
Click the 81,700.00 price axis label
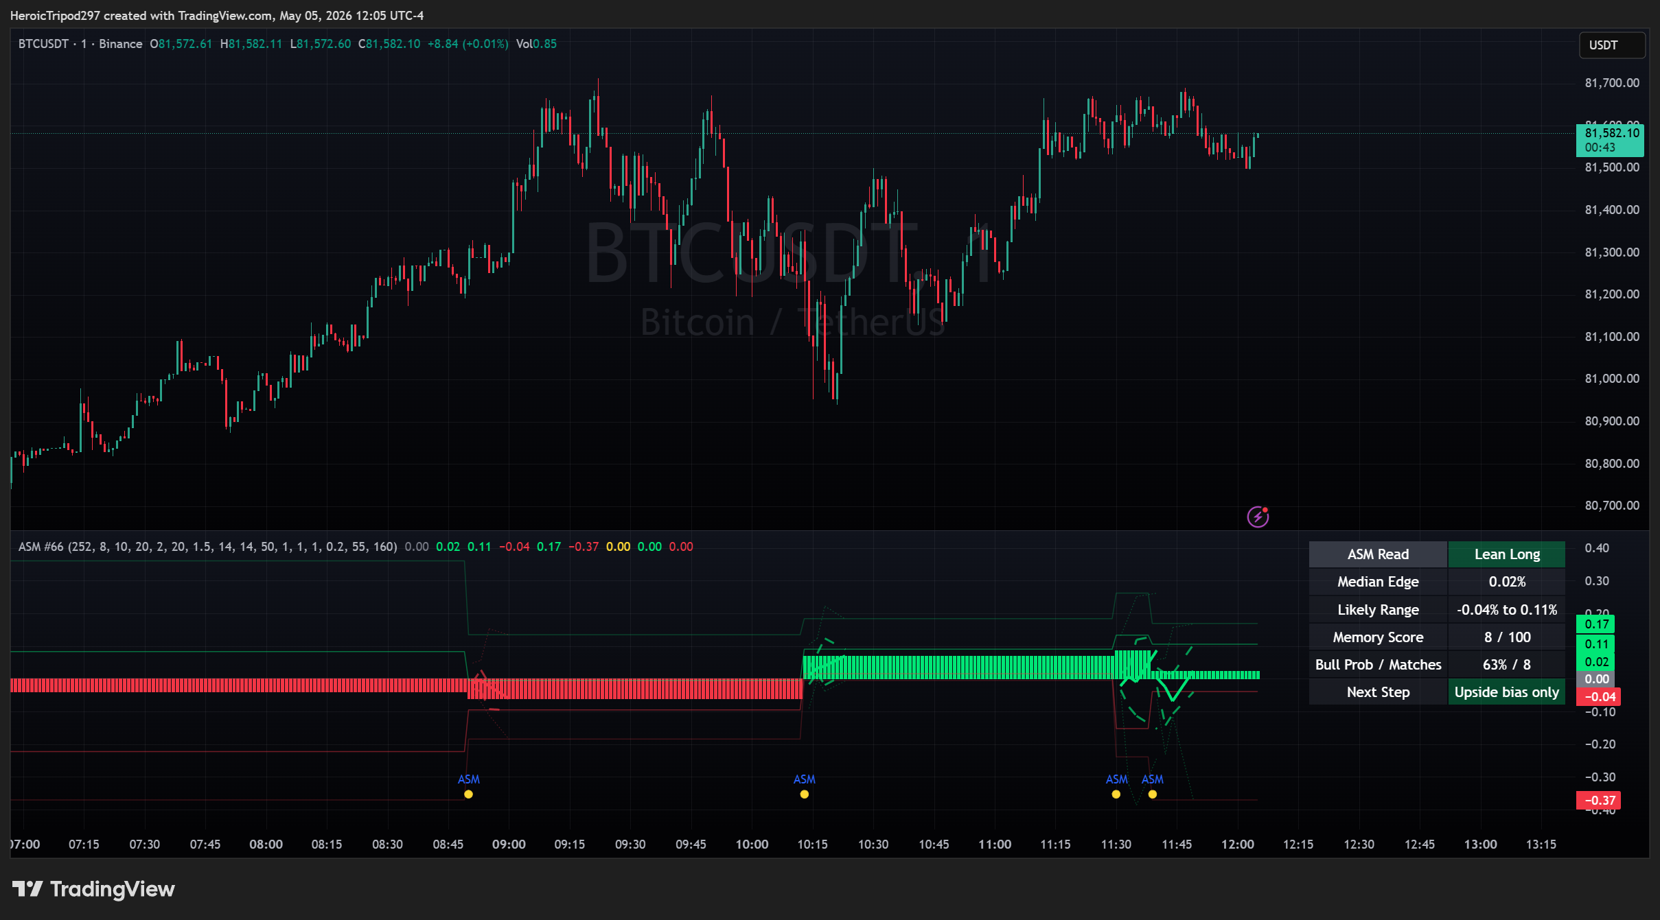point(1611,83)
